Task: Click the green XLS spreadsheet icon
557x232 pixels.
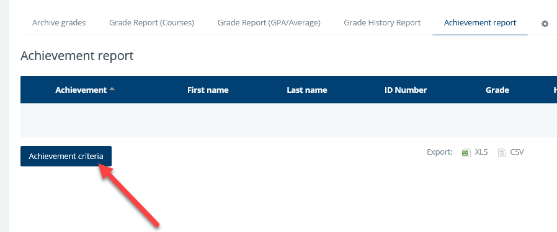Action: pyautogui.click(x=466, y=153)
